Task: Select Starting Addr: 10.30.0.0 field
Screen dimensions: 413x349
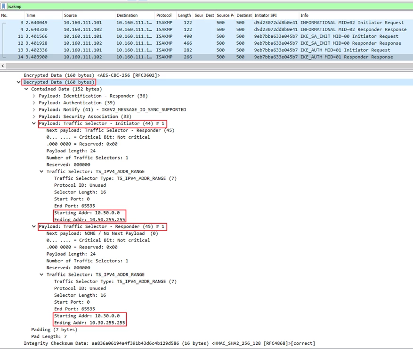Action: [x=87, y=316]
